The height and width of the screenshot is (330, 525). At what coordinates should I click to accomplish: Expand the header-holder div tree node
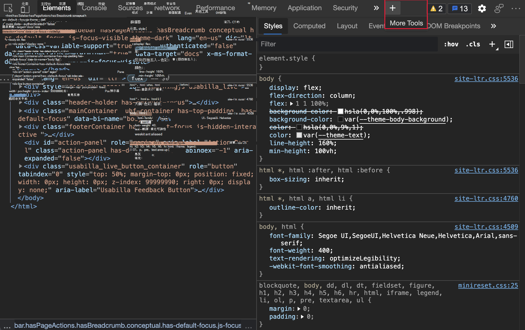[20, 102]
